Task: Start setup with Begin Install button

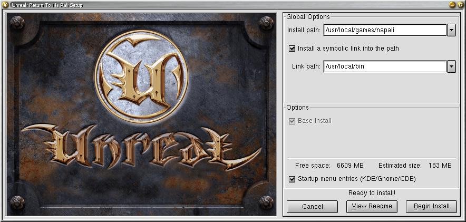Action: [x=431, y=207]
